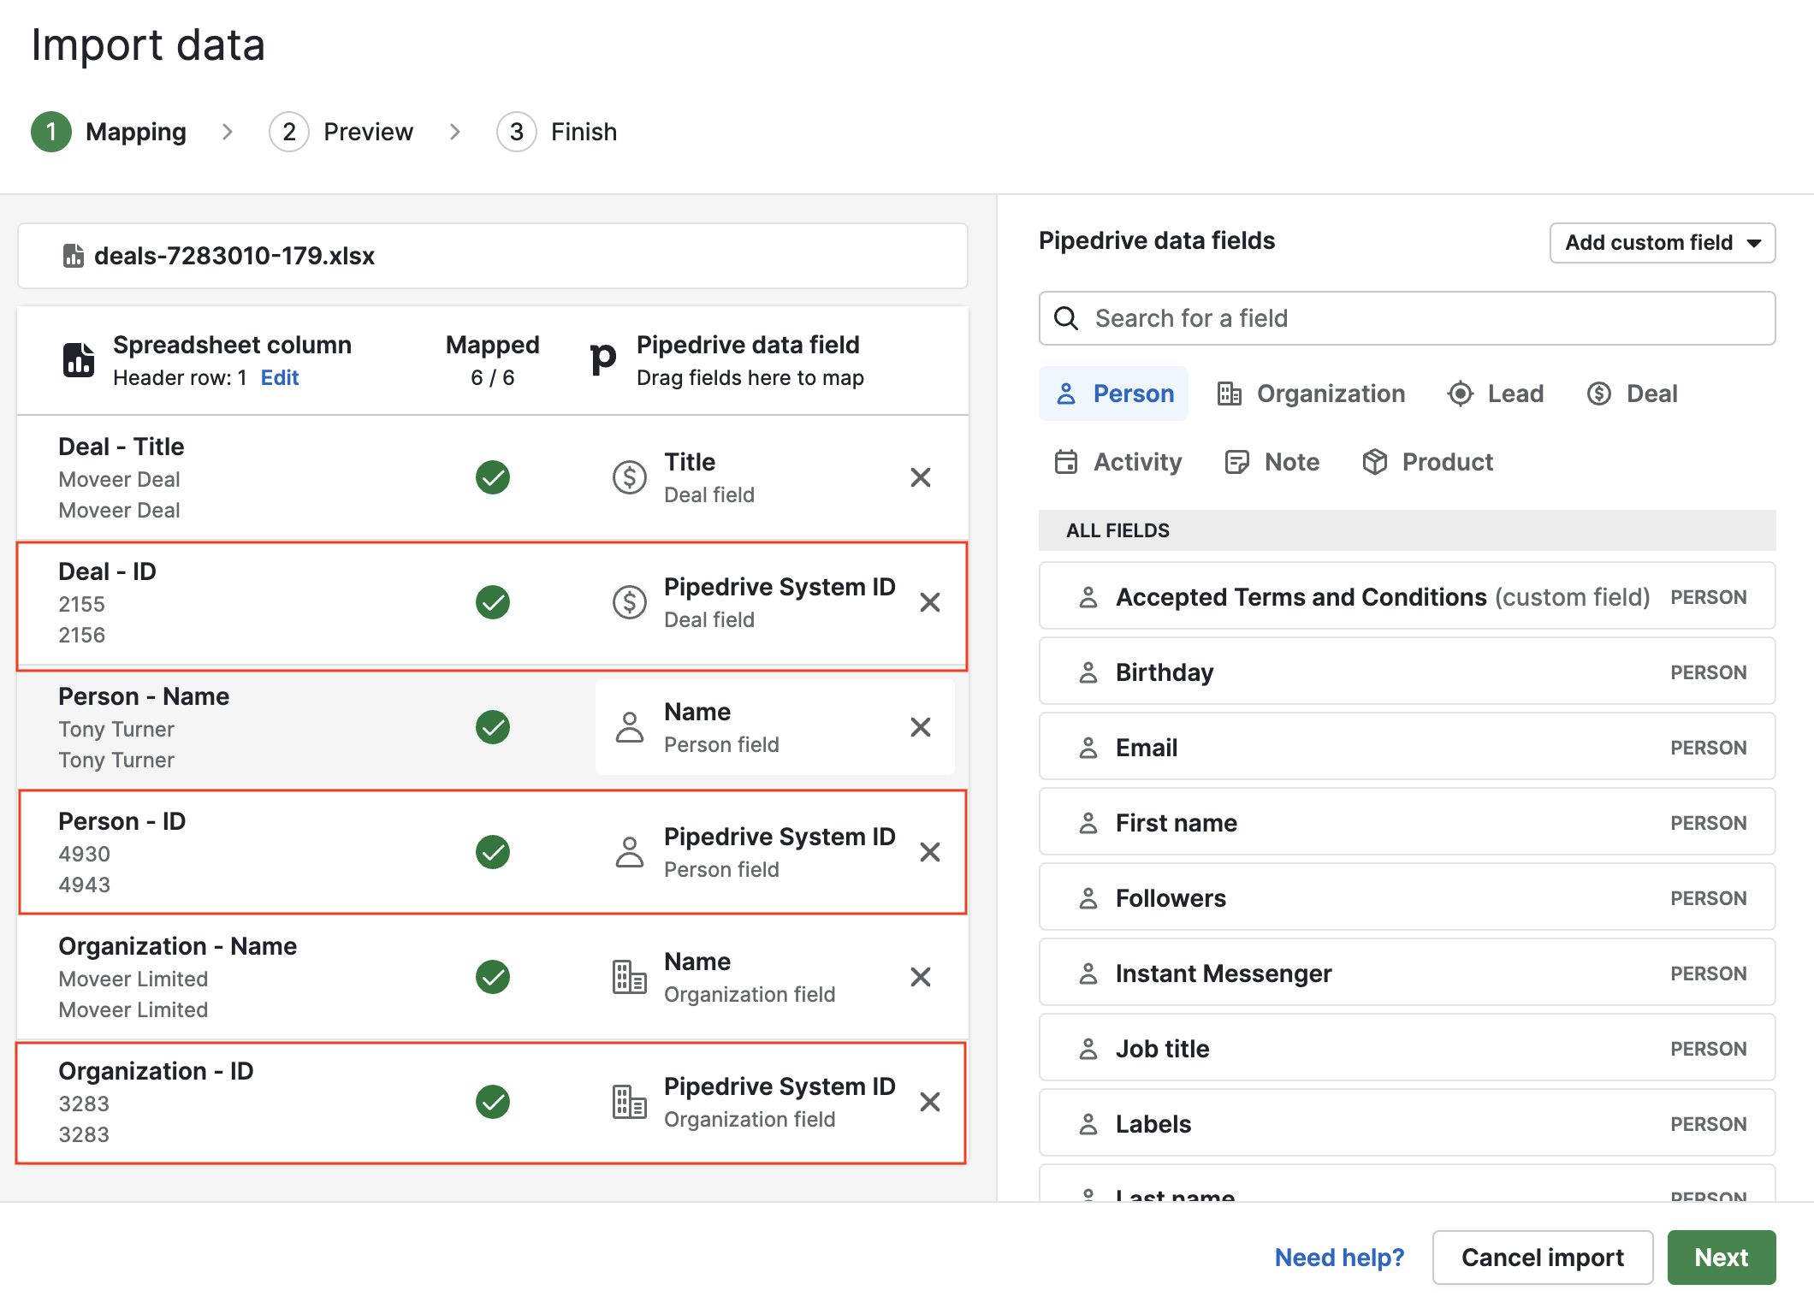Go to step 3 Finish
The image size is (1814, 1302).
tap(557, 132)
